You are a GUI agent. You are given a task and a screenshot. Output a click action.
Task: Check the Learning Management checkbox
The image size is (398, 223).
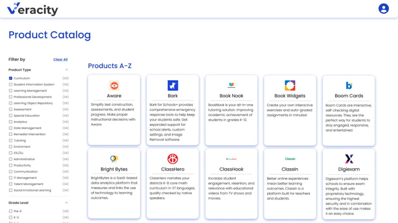pos(10,91)
